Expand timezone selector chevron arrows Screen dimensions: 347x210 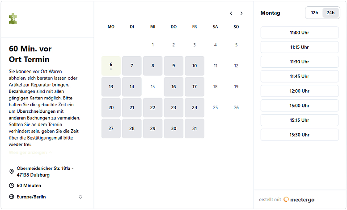[x=80, y=197]
